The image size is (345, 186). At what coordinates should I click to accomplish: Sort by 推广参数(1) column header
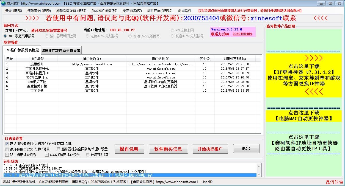[92, 59]
